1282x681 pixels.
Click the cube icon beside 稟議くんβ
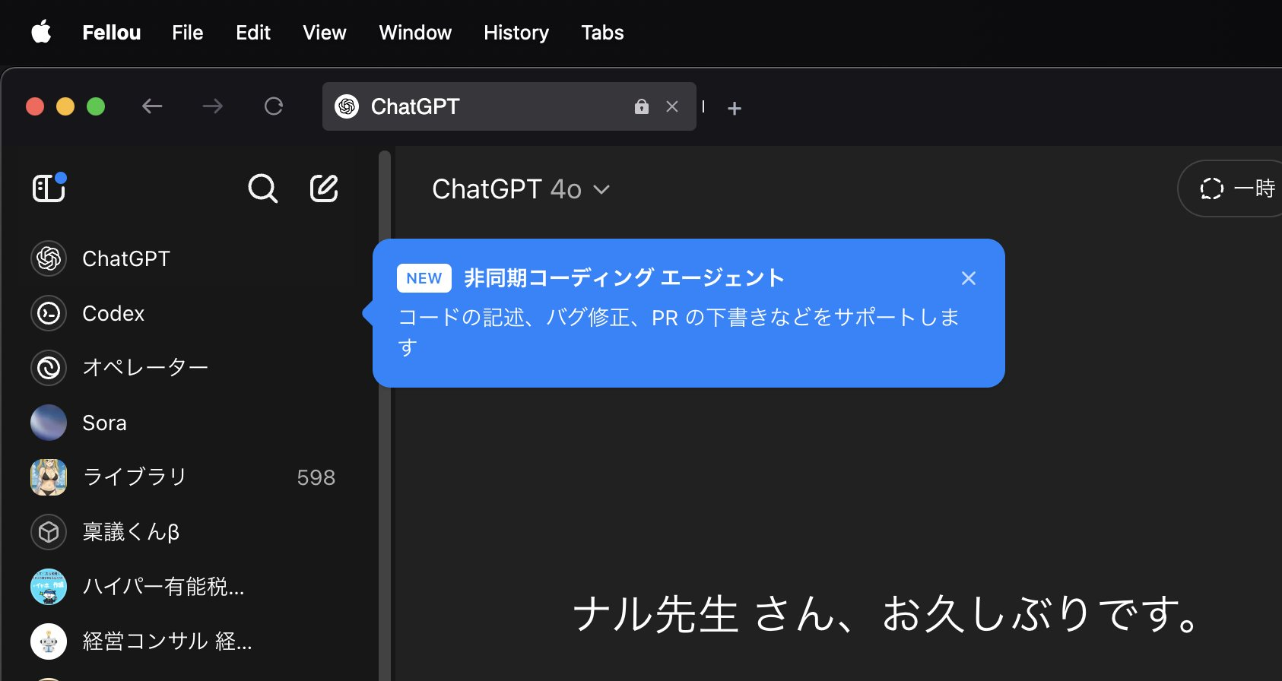(x=49, y=532)
